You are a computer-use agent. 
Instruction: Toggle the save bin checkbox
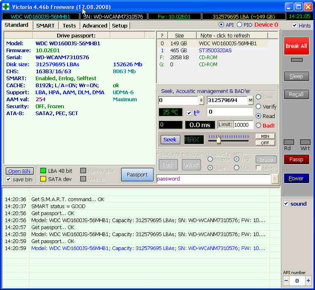pyautogui.click(x=8, y=179)
